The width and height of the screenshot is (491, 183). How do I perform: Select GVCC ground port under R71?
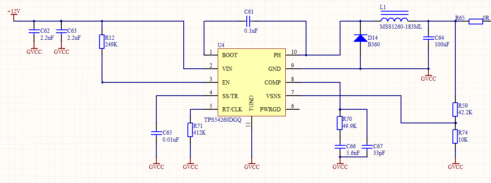click(190, 164)
